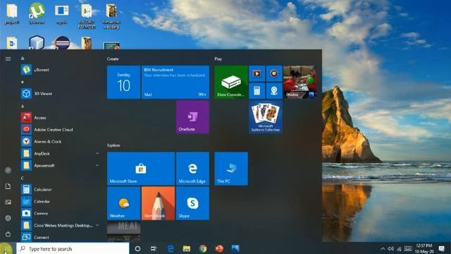
Task: Open the OneNote tile
Action: (x=192, y=117)
